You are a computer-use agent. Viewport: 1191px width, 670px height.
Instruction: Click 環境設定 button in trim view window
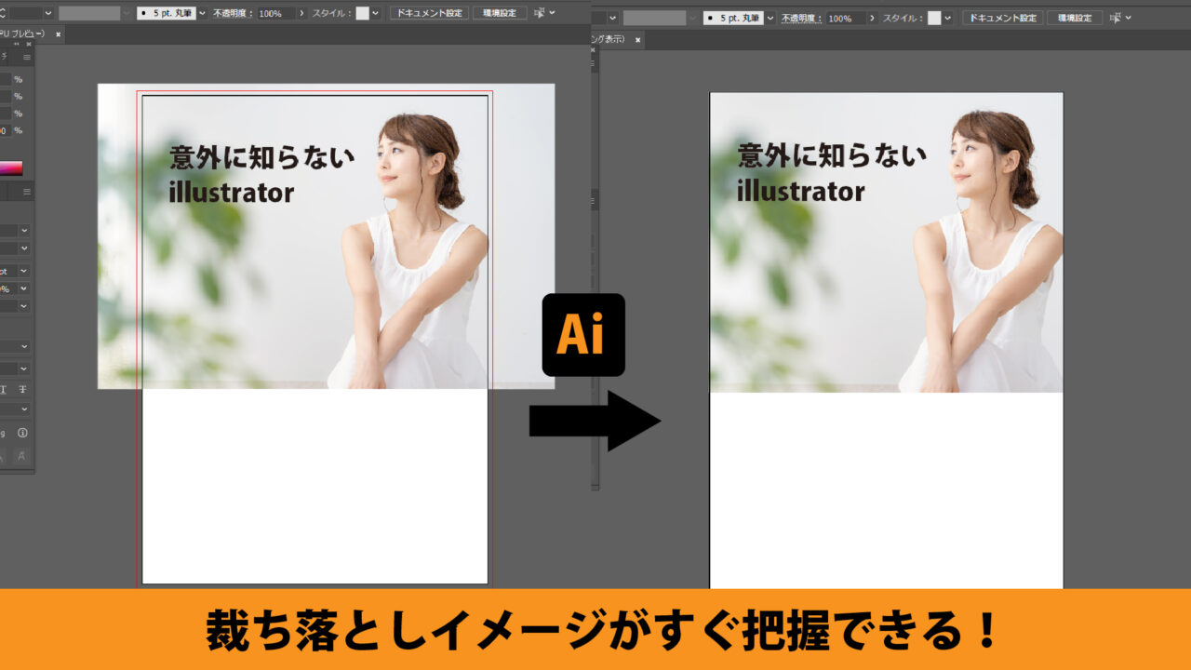point(1075,19)
